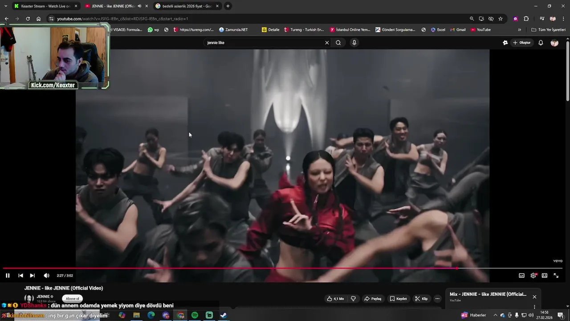Image resolution: width=570 pixels, height=321 pixels.
Task: Like the JENNIE video
Action: (335, 299)
